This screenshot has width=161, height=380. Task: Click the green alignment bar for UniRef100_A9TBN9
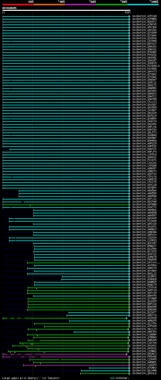[66, 204]
